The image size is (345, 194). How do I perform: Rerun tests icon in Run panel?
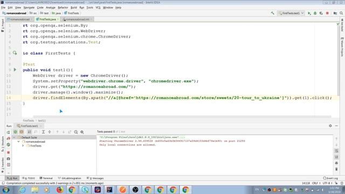9,132
